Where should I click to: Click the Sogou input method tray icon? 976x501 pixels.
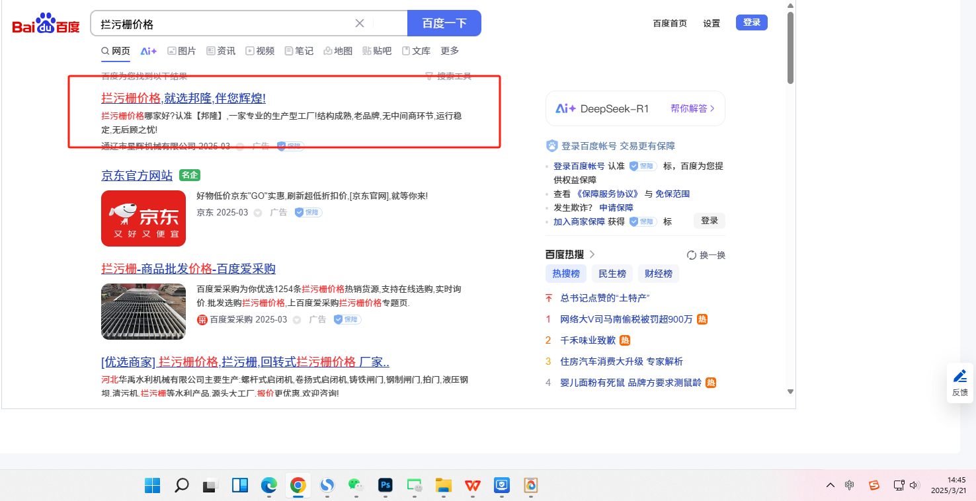click(874, 486)
